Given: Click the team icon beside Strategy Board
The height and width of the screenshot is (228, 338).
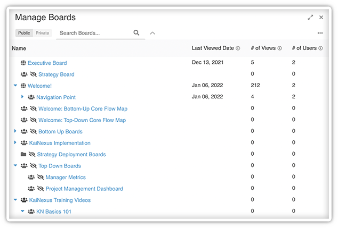Looking at the screenshot, I should [24, 74].
